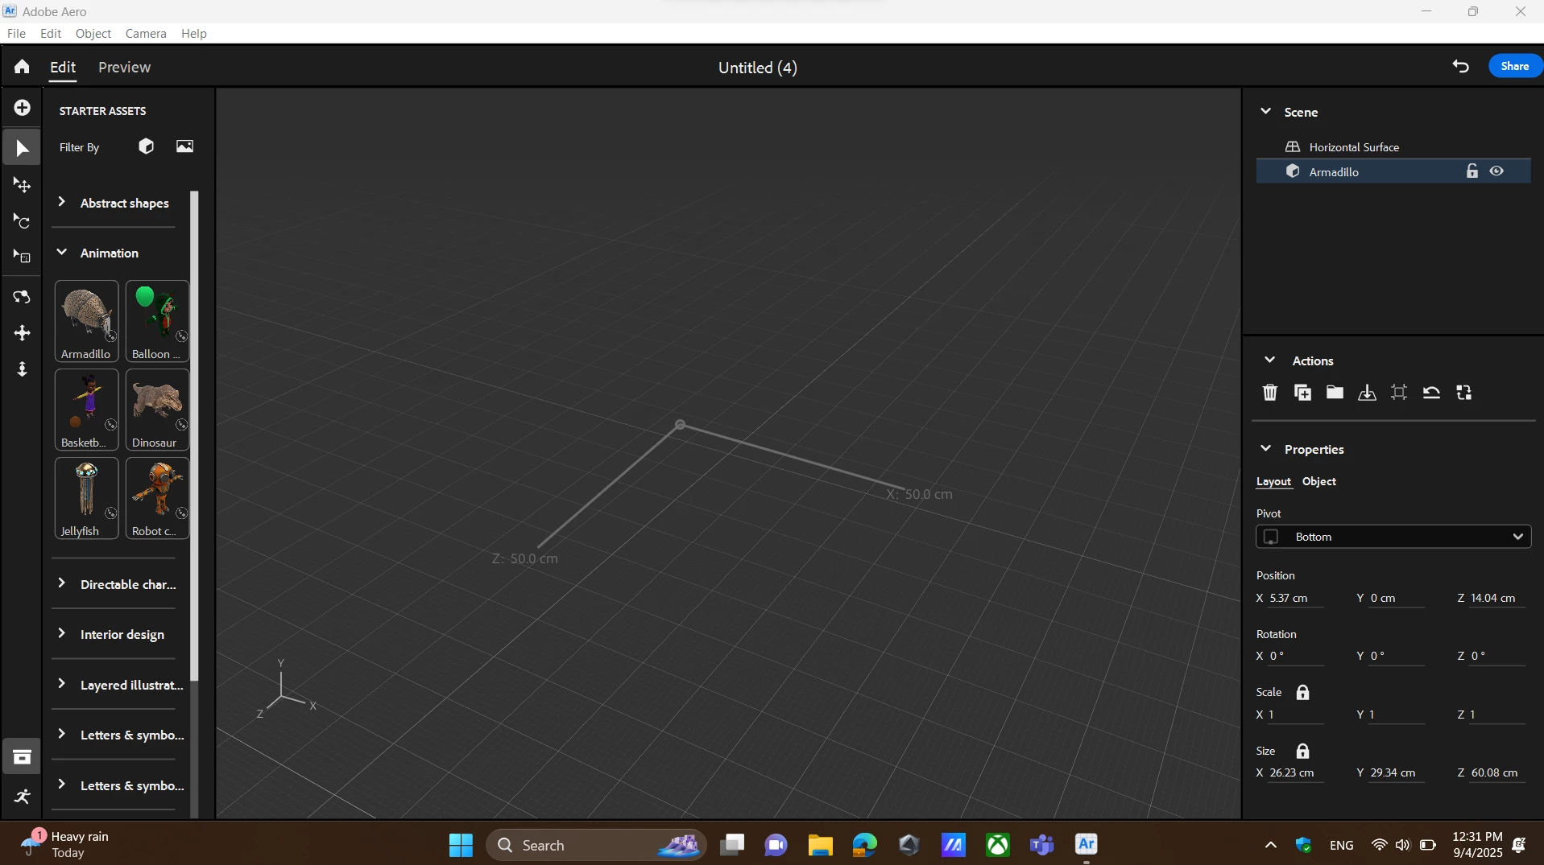
Task: Delete the selected object with trash icon
Action: point(1270,393)
